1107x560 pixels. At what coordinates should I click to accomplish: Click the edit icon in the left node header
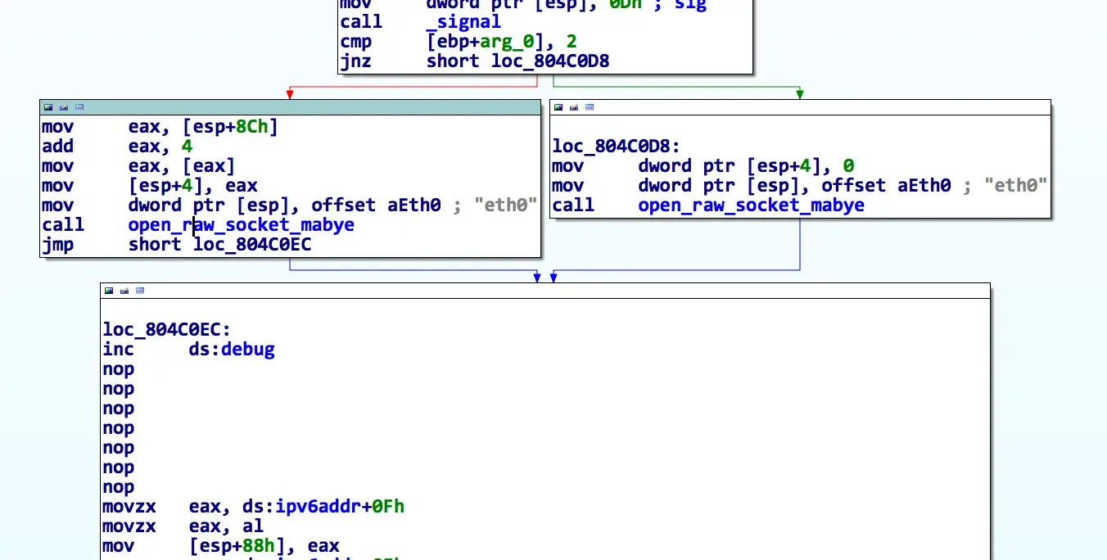point(64,107)
